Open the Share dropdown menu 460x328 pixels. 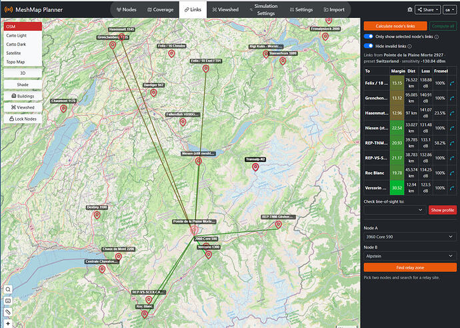coord(428,10)
